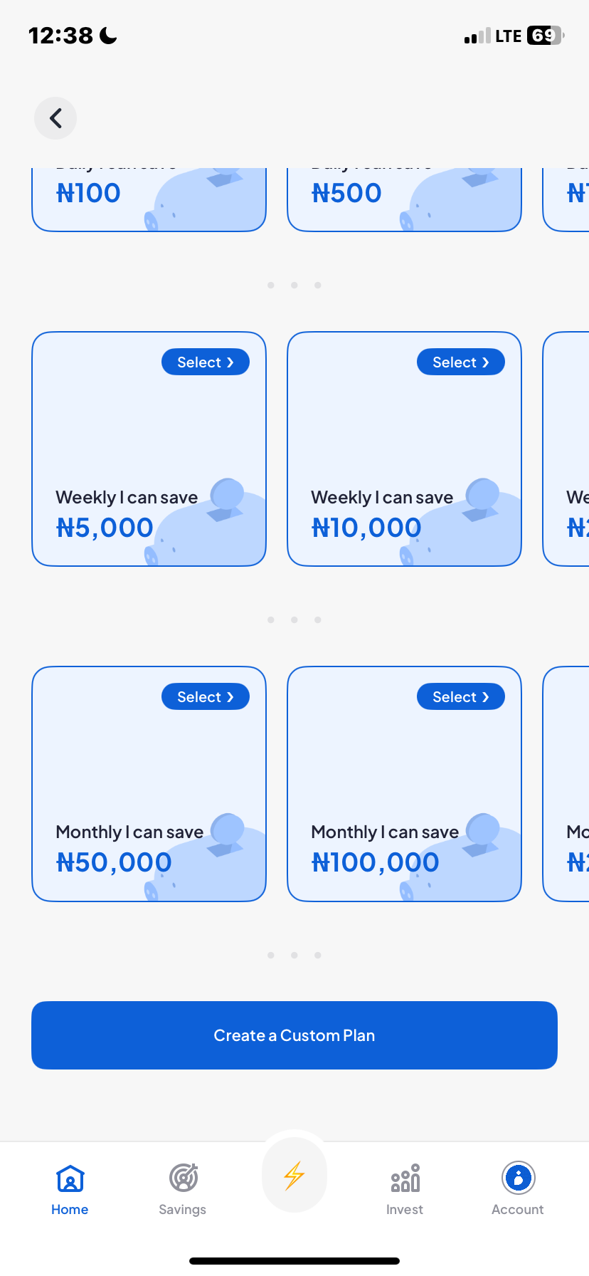This screenshot has height=1276, width=589.
Task: Select the Weekly ₦5,000 savings plan
Action: click(x=205, y=362)
